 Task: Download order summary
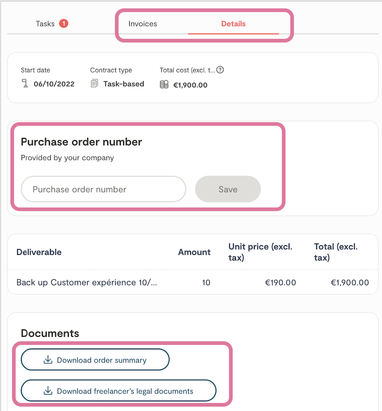coord(95,360)
